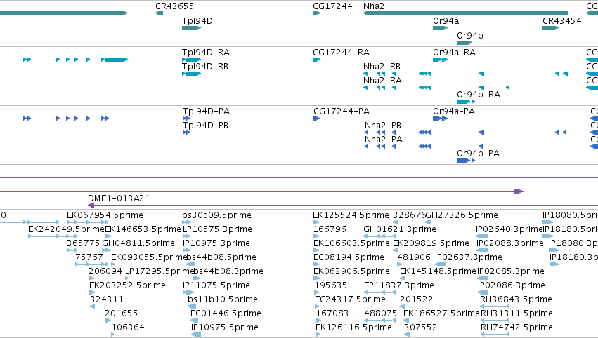Select feature 195635
The height and width of the screenshot is (338, 598).
pos(331,285)
